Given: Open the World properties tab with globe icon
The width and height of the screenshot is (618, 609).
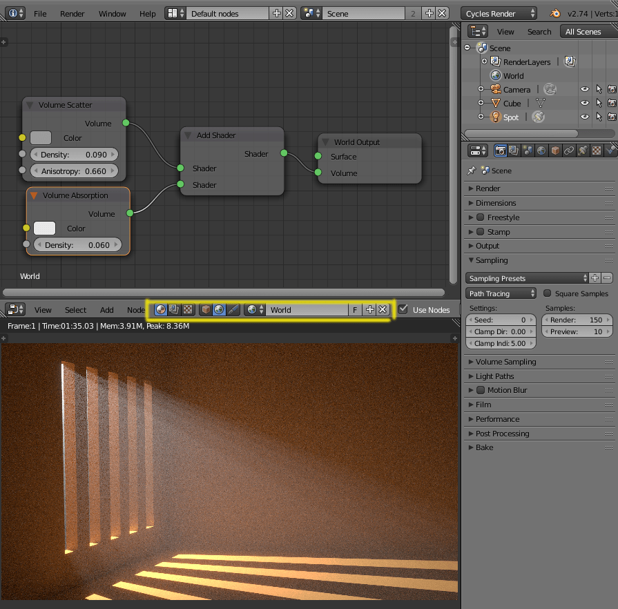Looking at the screenshot, I should [541, 151].
